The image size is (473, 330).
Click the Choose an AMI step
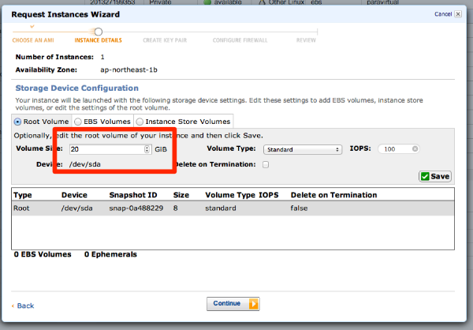[33, 40]
